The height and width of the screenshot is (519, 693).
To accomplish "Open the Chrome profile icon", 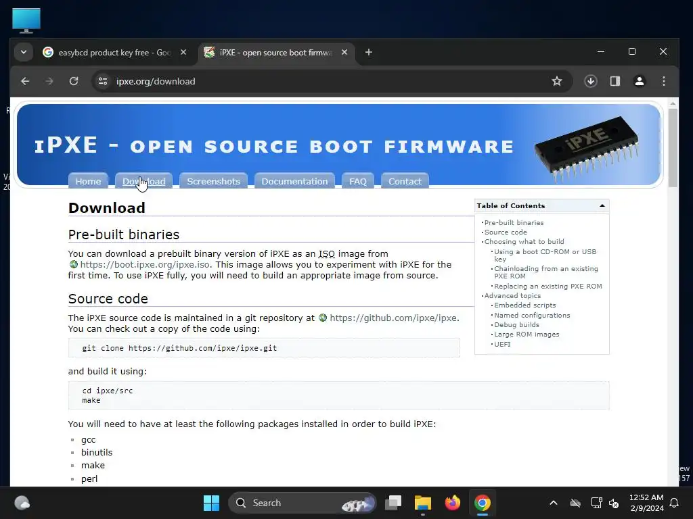I will pyautogui.click(x=639, y=81).
